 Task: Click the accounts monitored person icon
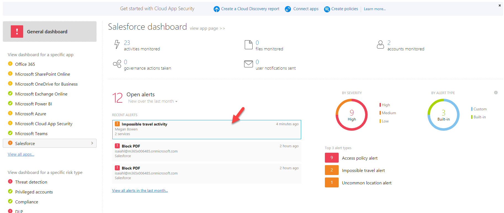[x=380, y=45]
